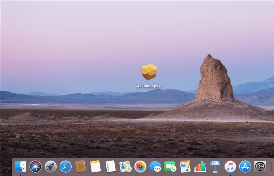The width and height of the screenshot is (274, 176).
Task: Launch Siri from the dock
Action: point(35,166)
